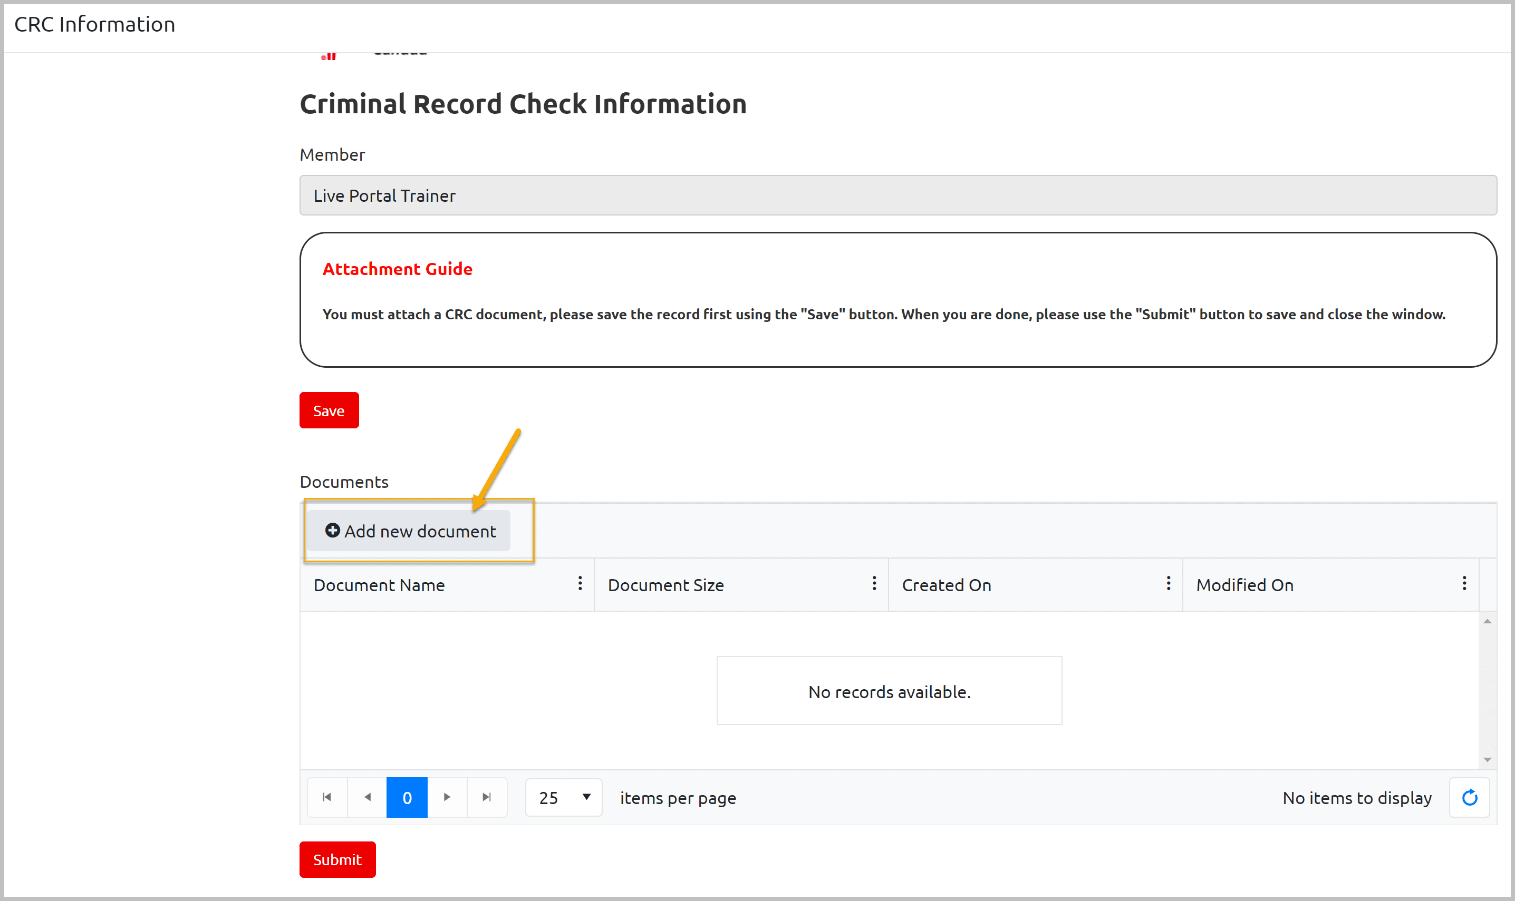This screenshot has width=1515, height=901.
Task: Go to previous page of documents
Action: coord(367,797)
